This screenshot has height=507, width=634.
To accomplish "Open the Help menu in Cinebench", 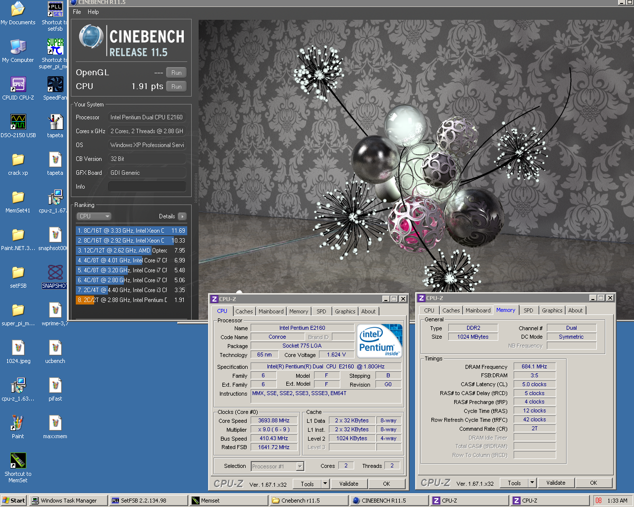I will coord(93,12).
